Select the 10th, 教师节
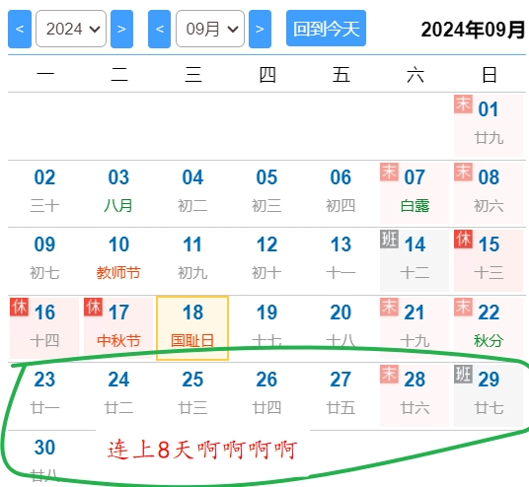529x487 pixels. 118,259
